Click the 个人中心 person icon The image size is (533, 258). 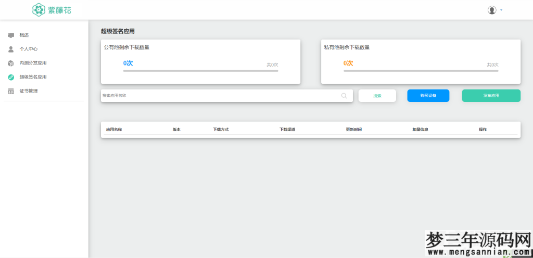[x=11, y=49]
